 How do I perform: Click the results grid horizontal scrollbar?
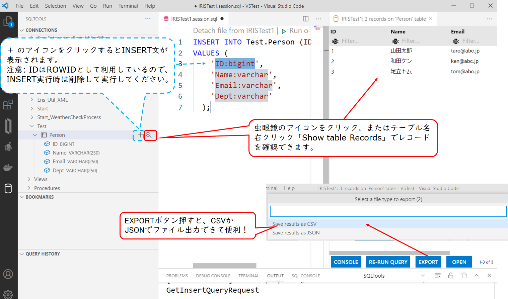389,253
